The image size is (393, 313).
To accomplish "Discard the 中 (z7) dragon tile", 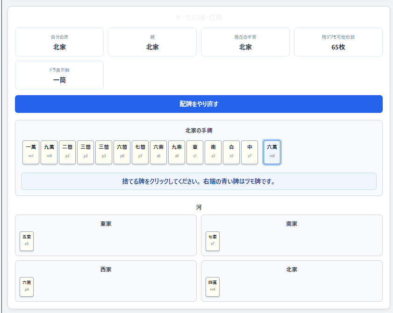I will click(250, 152).
